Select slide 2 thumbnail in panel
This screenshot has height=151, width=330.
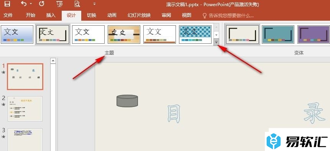[x=25, y=109]
